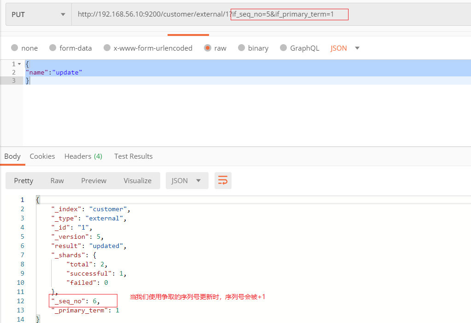Click the request URL input field
Image resolution: width=471 pixels, height=323 pixels.
click(x=271, y=14)
